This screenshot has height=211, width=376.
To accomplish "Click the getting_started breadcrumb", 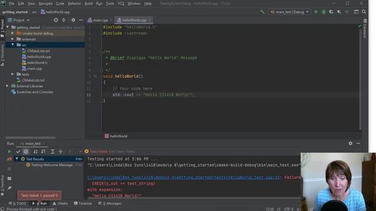I will (15, 12).
